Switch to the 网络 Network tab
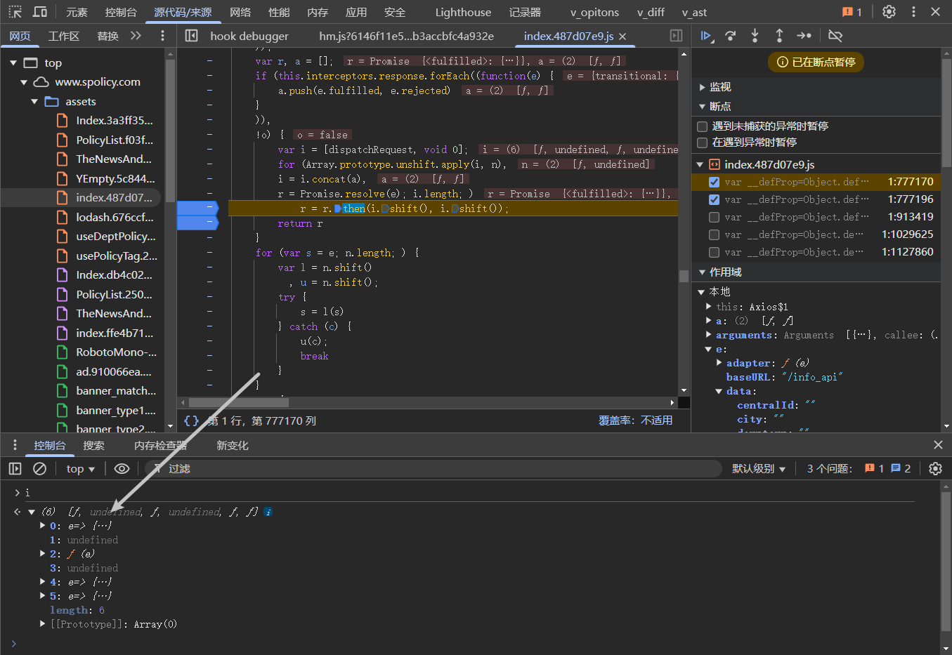 coord(240,12)
